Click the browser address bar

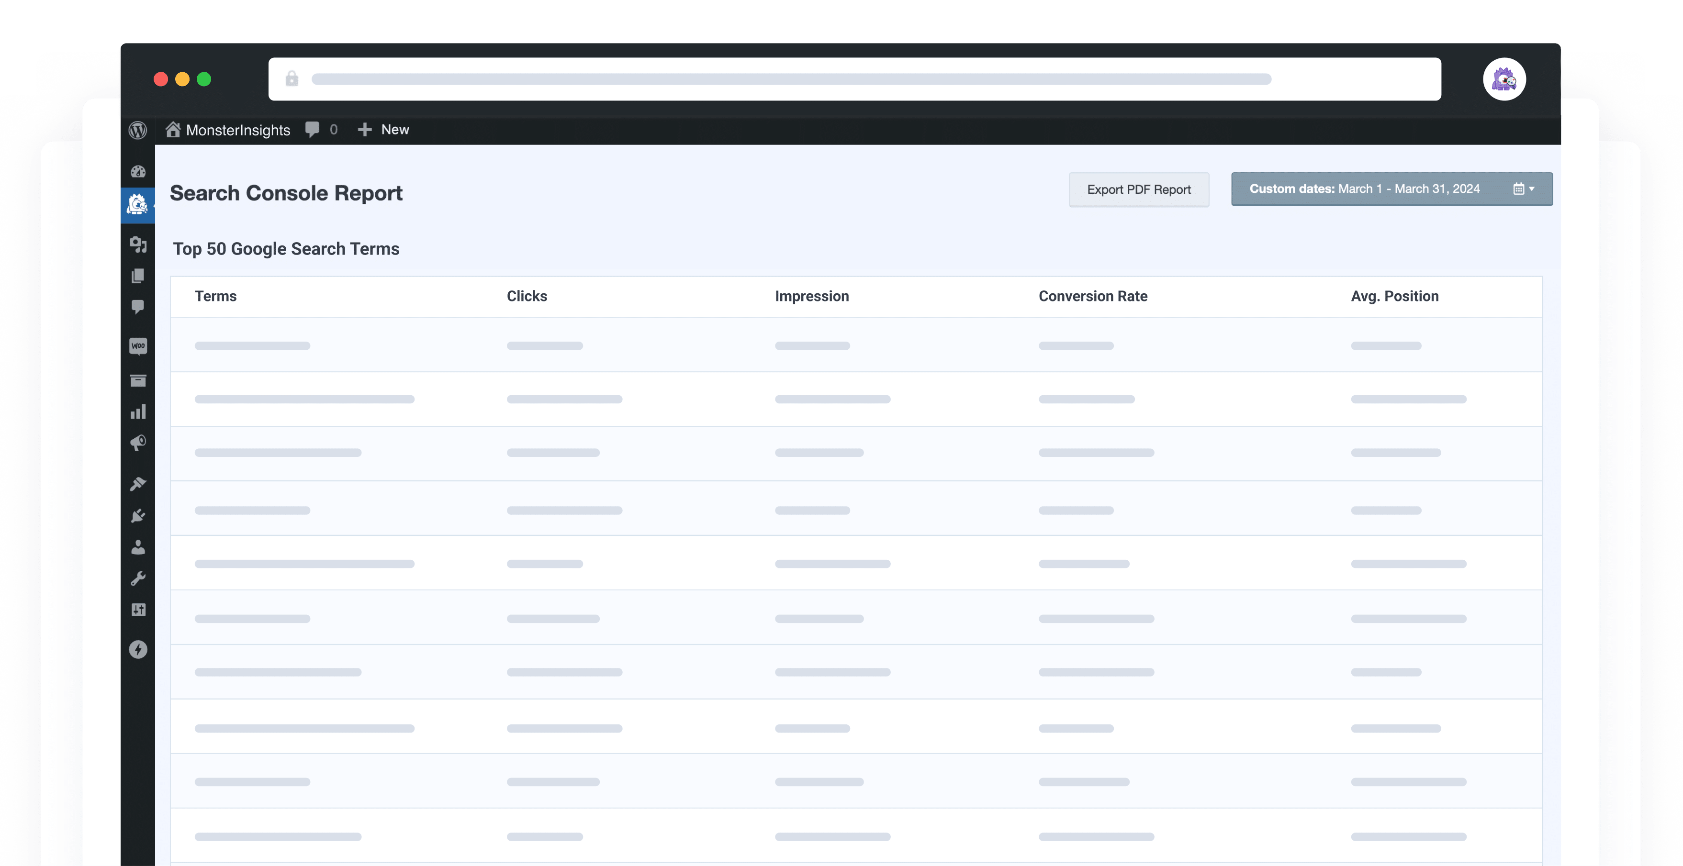[x=854, y=79]
